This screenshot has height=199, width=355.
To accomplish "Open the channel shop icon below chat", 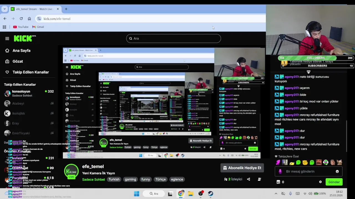I will click(278, 182).
